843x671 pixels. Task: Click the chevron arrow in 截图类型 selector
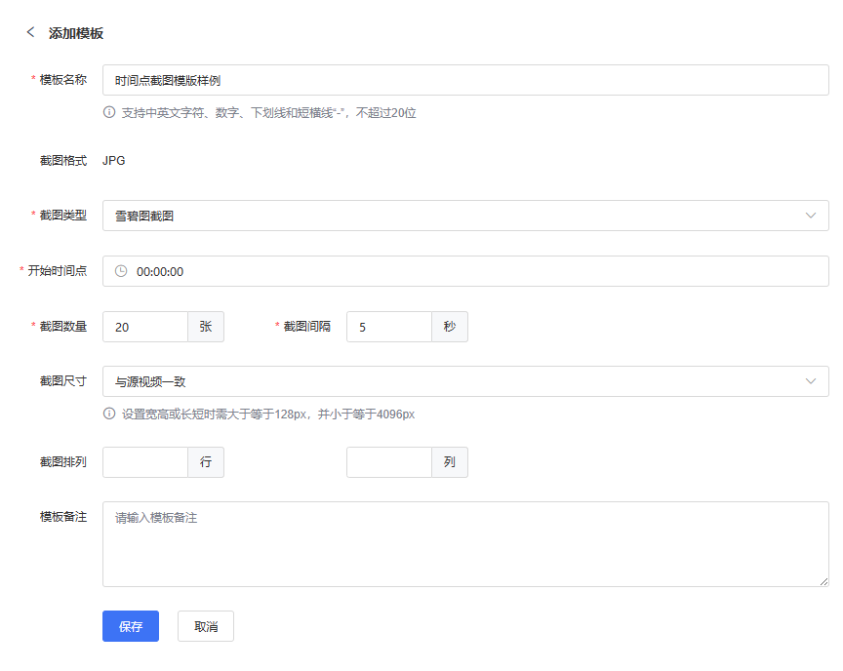tap(810, 216)
